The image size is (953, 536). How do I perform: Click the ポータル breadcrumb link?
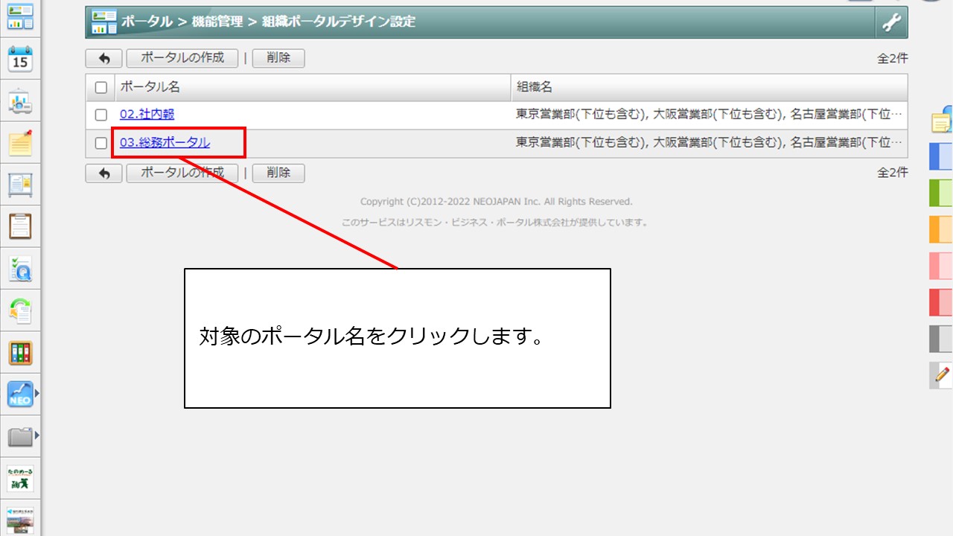tap(147, 22)
